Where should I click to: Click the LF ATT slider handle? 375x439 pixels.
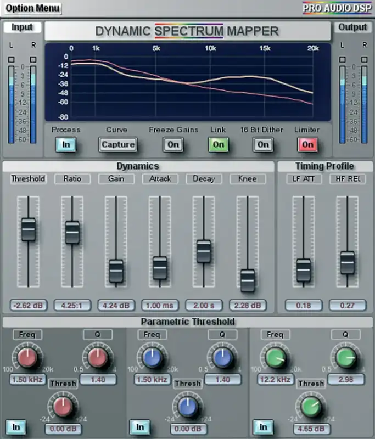coord(304,270)
